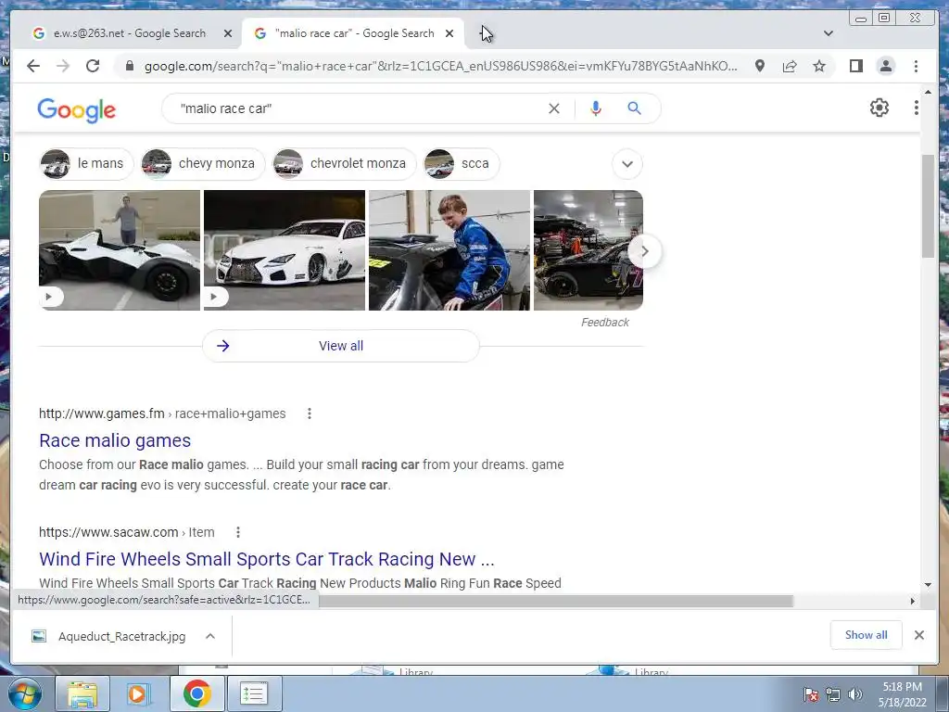
Task: Click the forward navigation arrow
Action: (x=63, y=66)
